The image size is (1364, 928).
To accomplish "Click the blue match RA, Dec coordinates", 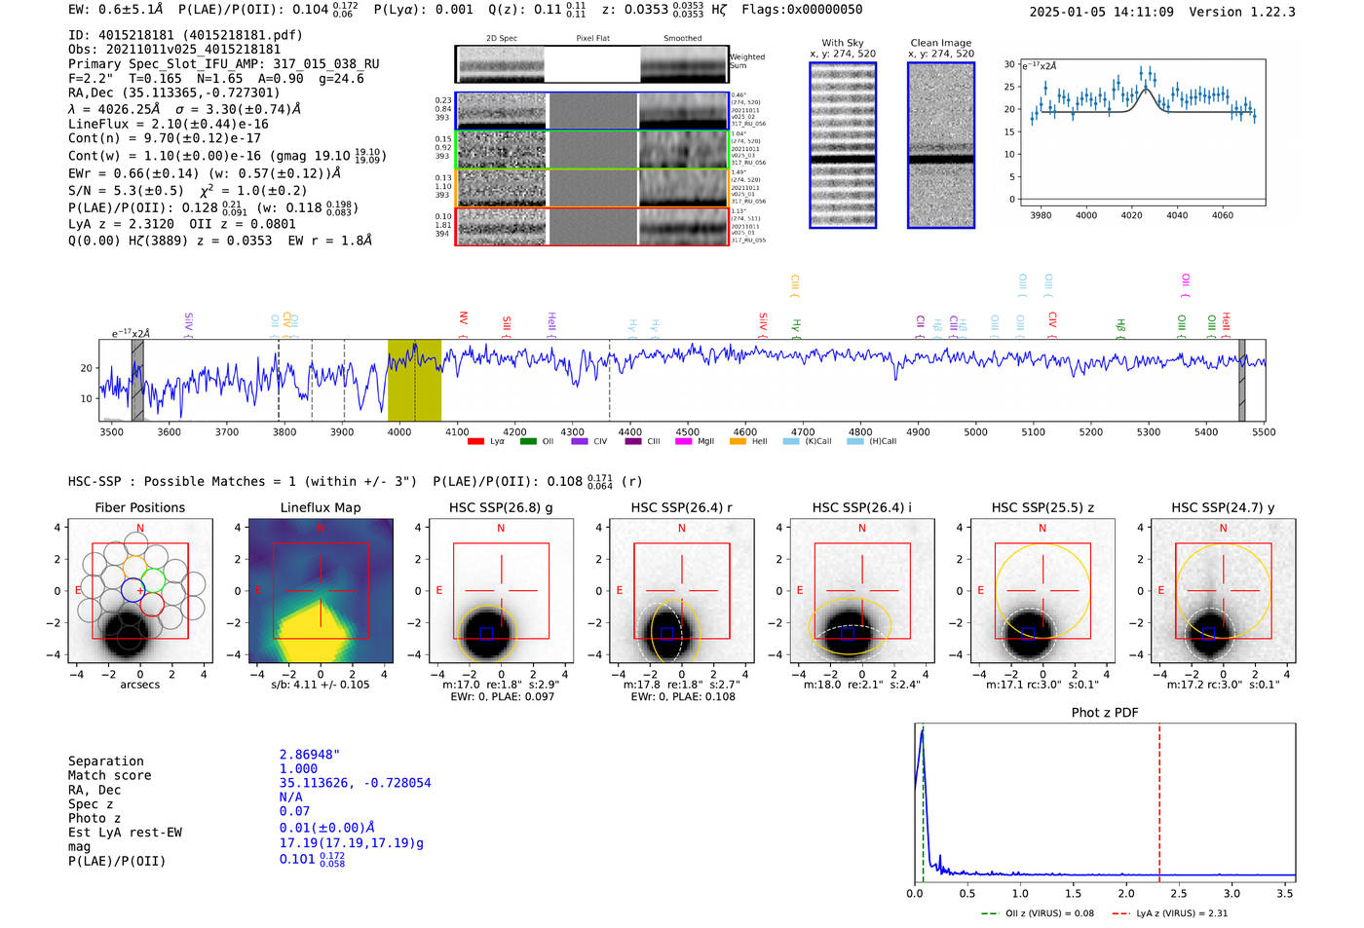I will pyautogui.click(x=355, y=783).
